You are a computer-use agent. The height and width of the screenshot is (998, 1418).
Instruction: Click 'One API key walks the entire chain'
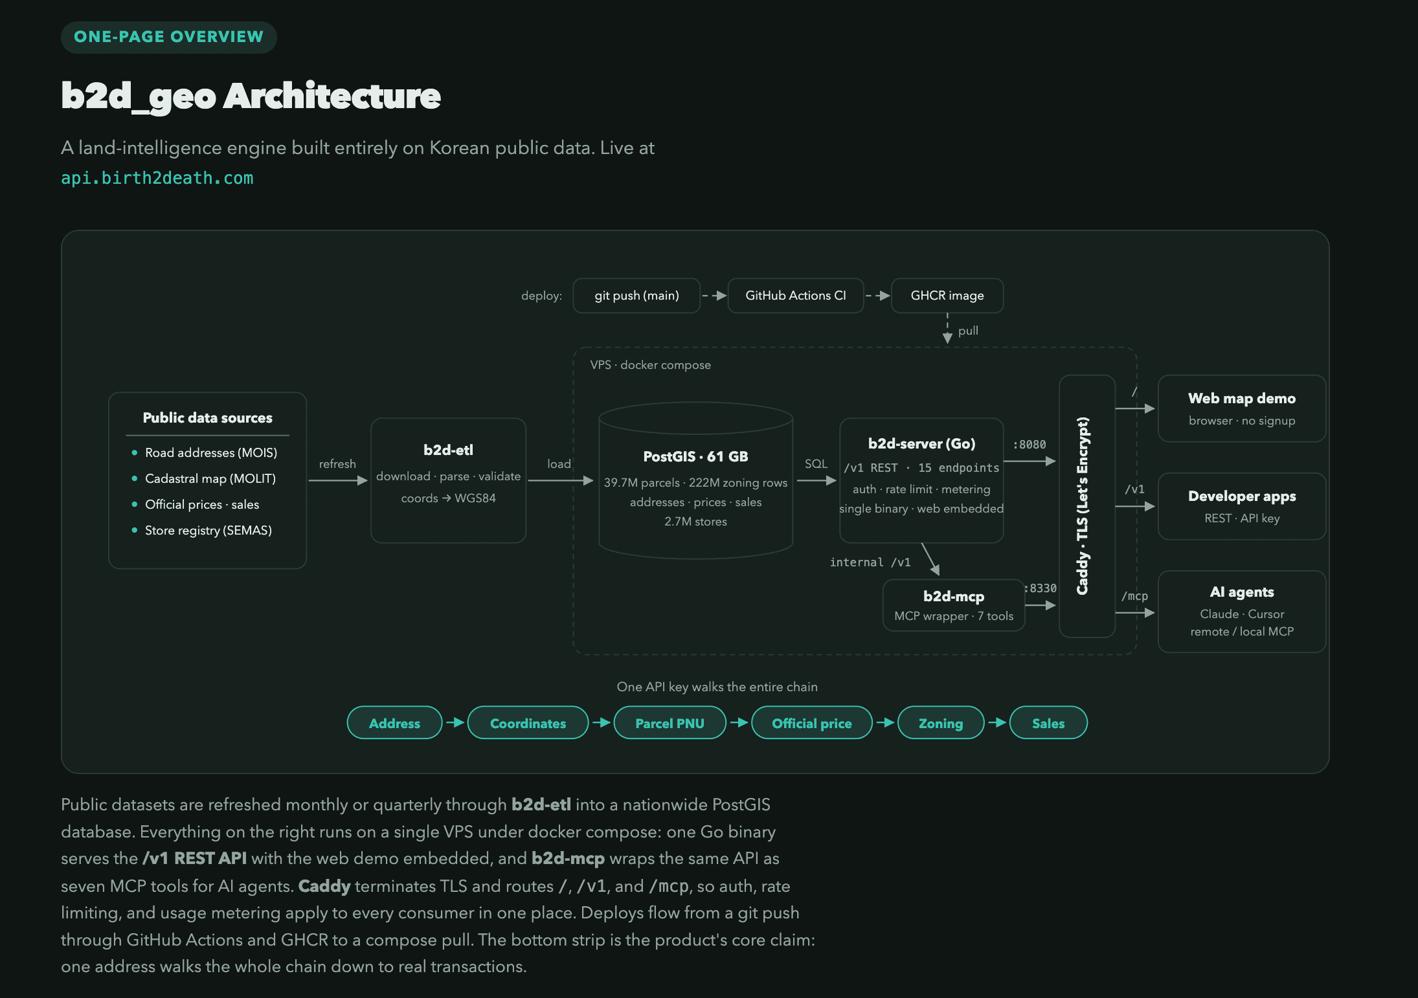coord(717,687)
